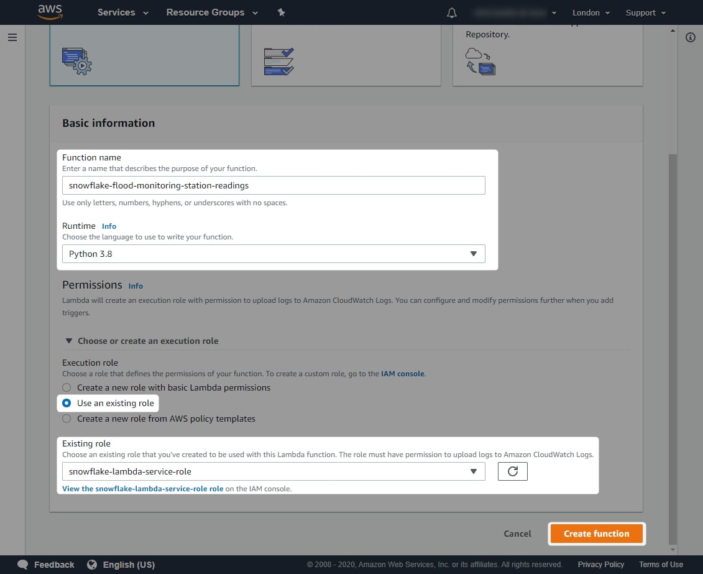Viewport: 703px width, 574px height.
Task: Click the Cancel button
Action: point(517,534)
